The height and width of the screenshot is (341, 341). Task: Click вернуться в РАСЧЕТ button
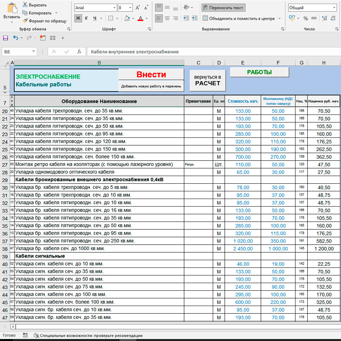[208, 80]
